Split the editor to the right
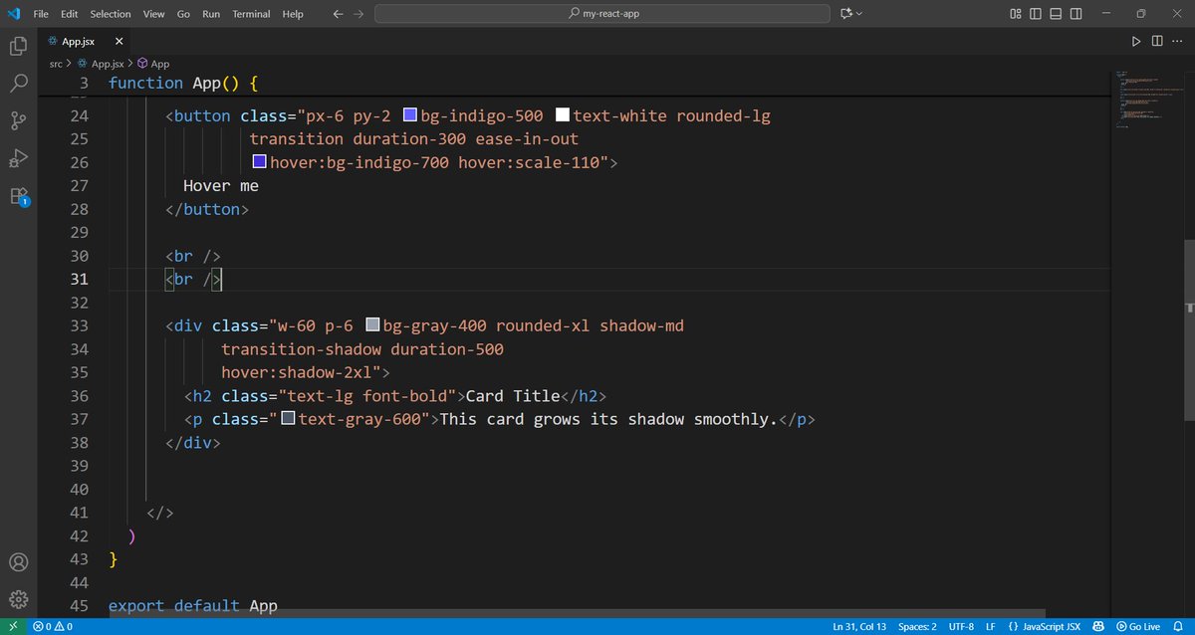Image resolution: width=1195 pixels, height=635 pixels. (1156, 41)
